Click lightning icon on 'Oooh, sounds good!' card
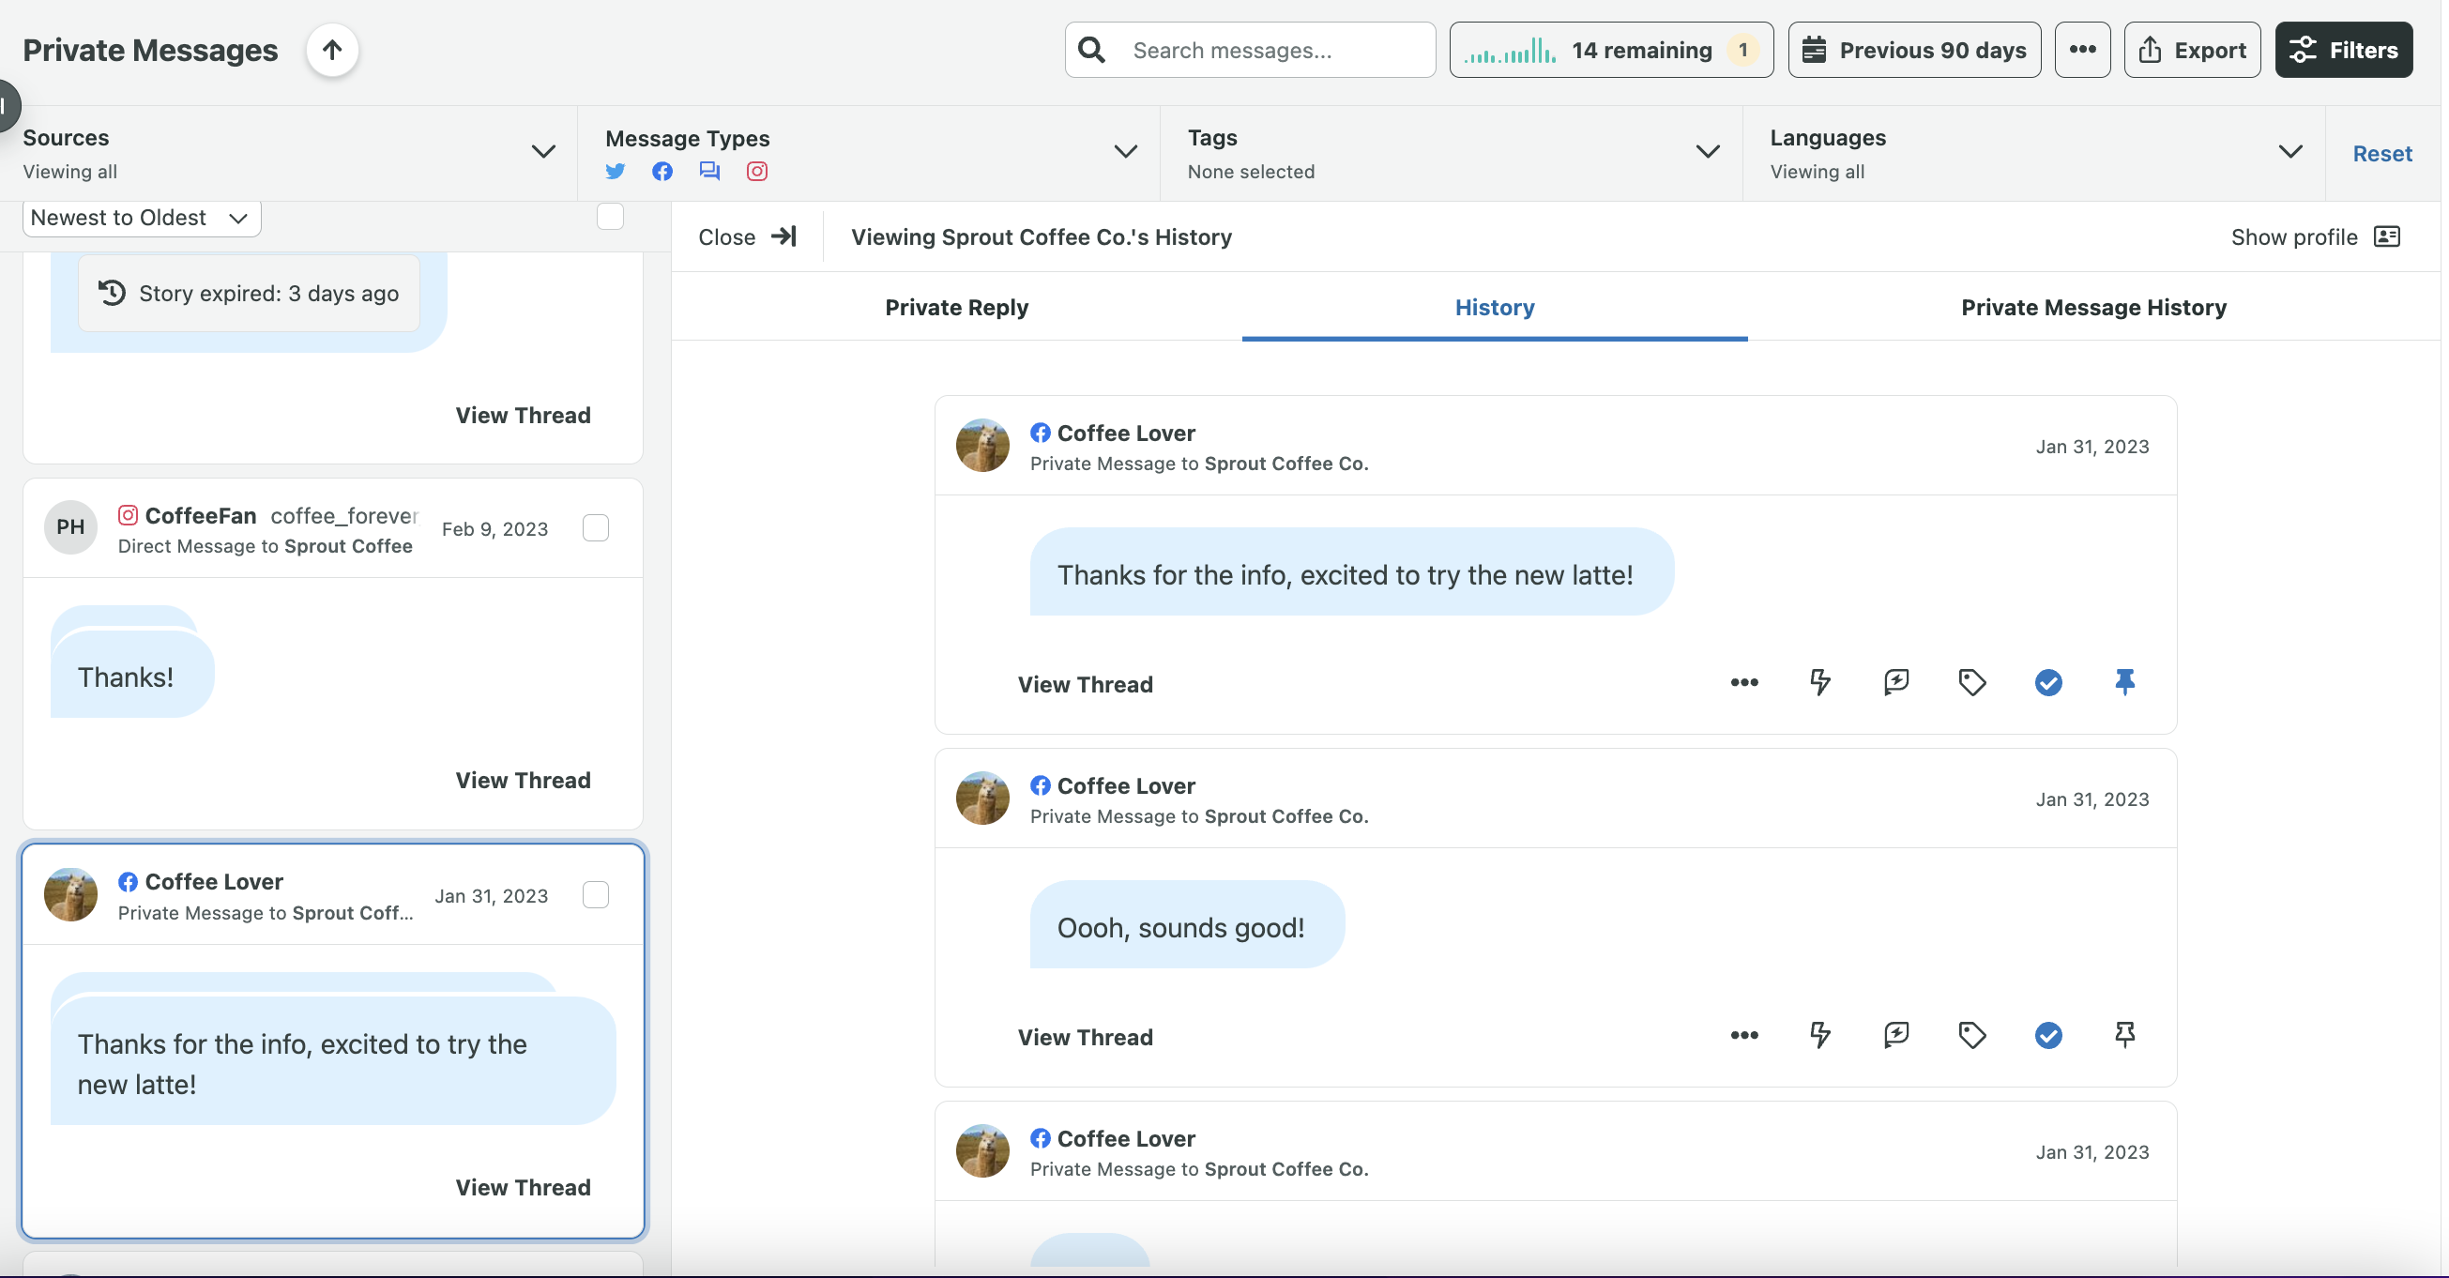 coord(1819,1035)
